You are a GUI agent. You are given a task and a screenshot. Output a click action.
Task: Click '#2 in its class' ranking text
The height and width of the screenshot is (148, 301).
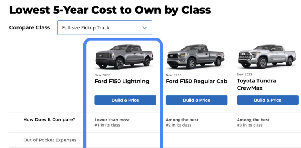pos(179,125)
